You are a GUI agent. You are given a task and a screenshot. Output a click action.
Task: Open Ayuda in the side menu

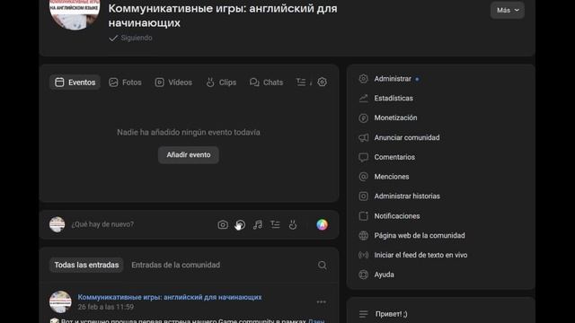coord(440,275)
